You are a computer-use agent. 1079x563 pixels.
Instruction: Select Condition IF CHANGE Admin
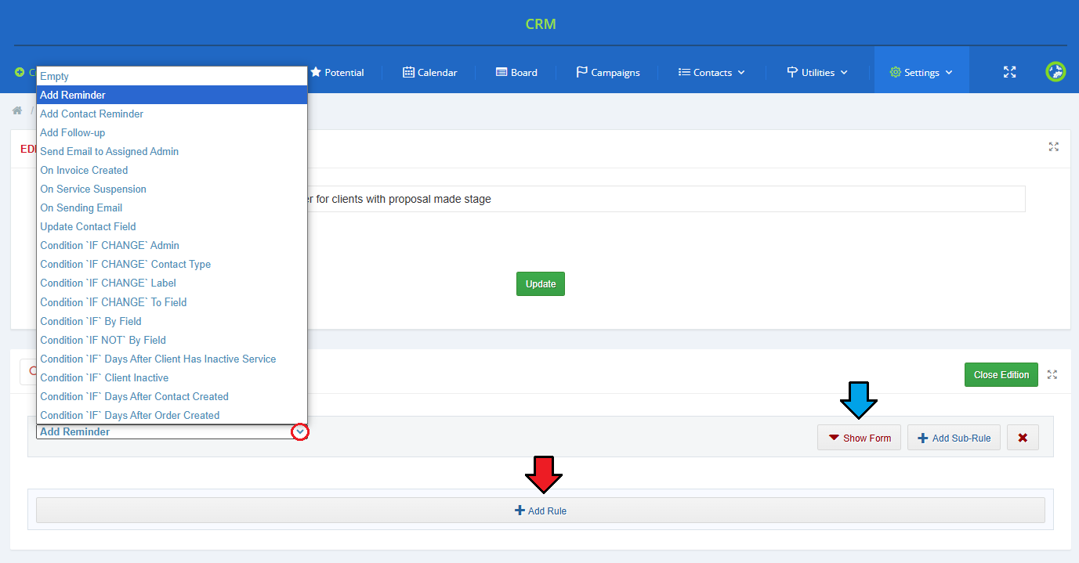(x=172, y=245)
